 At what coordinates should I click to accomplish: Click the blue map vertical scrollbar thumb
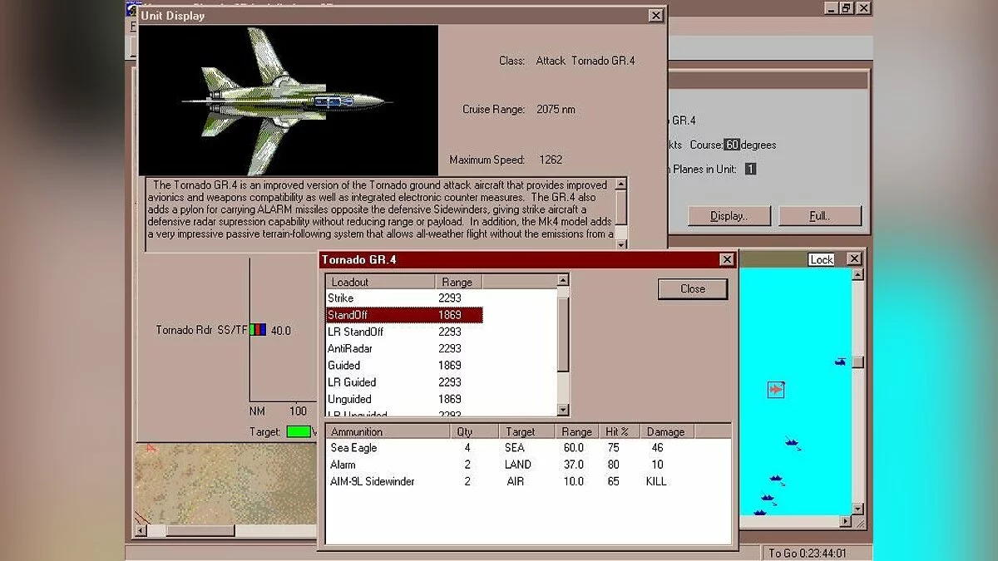(x=857, y=362)
